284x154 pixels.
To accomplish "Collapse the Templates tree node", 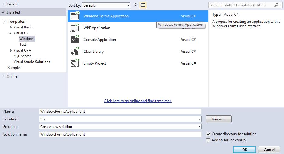I will click(5, 22).
